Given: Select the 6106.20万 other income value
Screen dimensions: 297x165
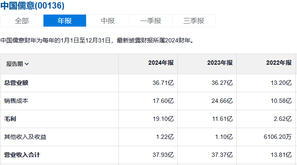Looking at the screenshot, I should 278,137.
